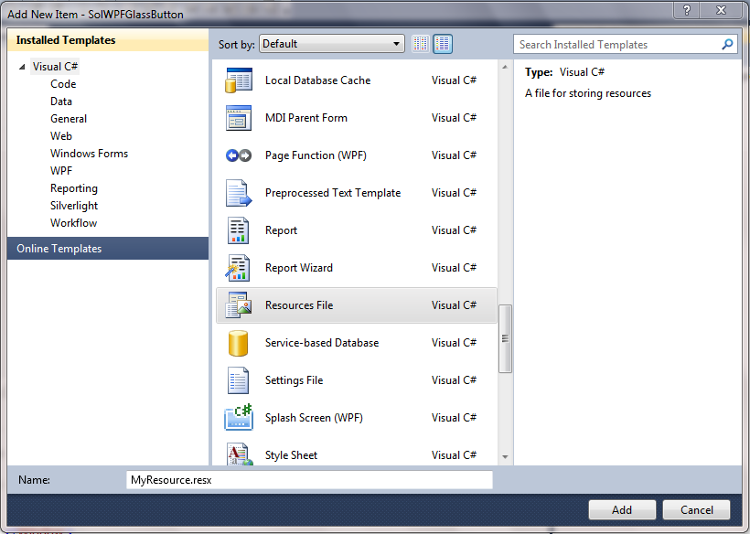
Task: Select the Data template category
Action: [x=61, y=101]
